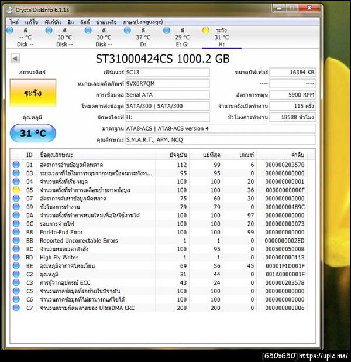Click the CrystalDiskInfo title bar app icon

[x=10, y=10]
